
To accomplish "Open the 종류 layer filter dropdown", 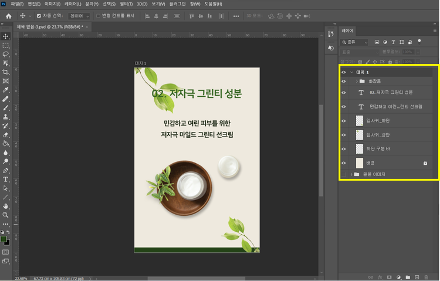I will coord(354,42).
